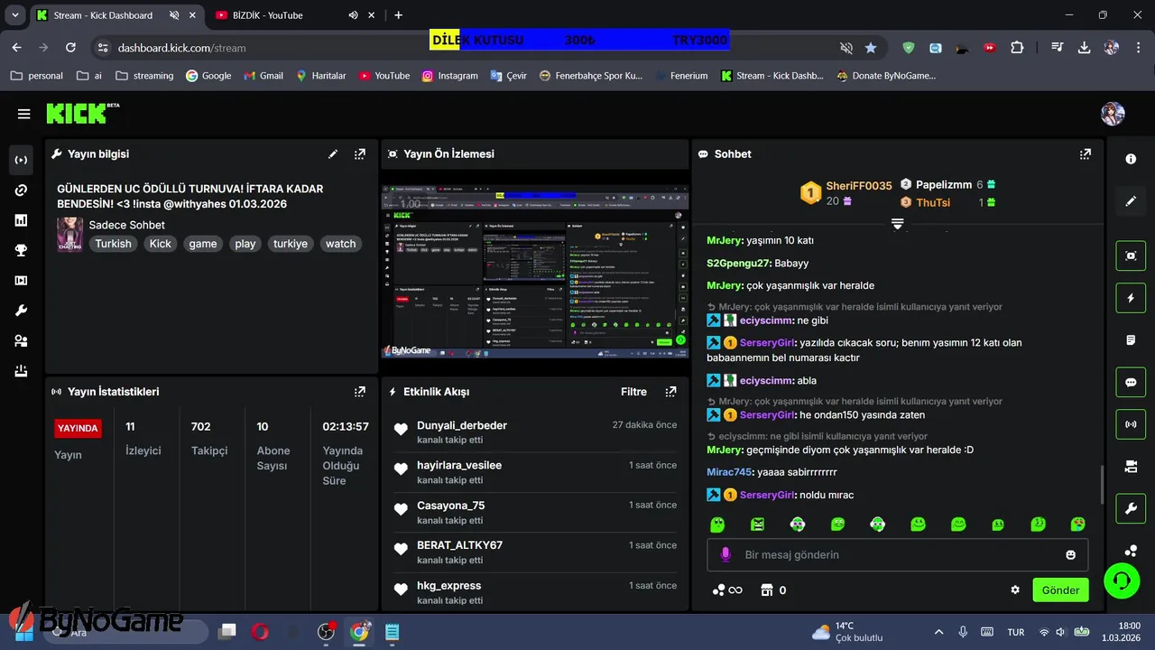Open the Kick profile avatar
This screenshot has height=650, width=1155.
tap(1113, 114)
